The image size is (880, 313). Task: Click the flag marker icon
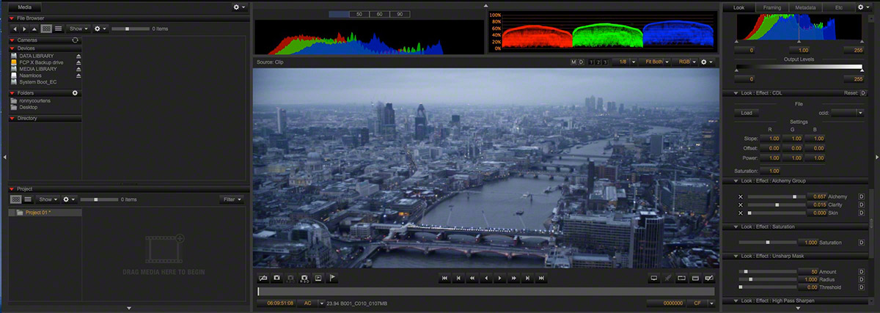point(333,278)
